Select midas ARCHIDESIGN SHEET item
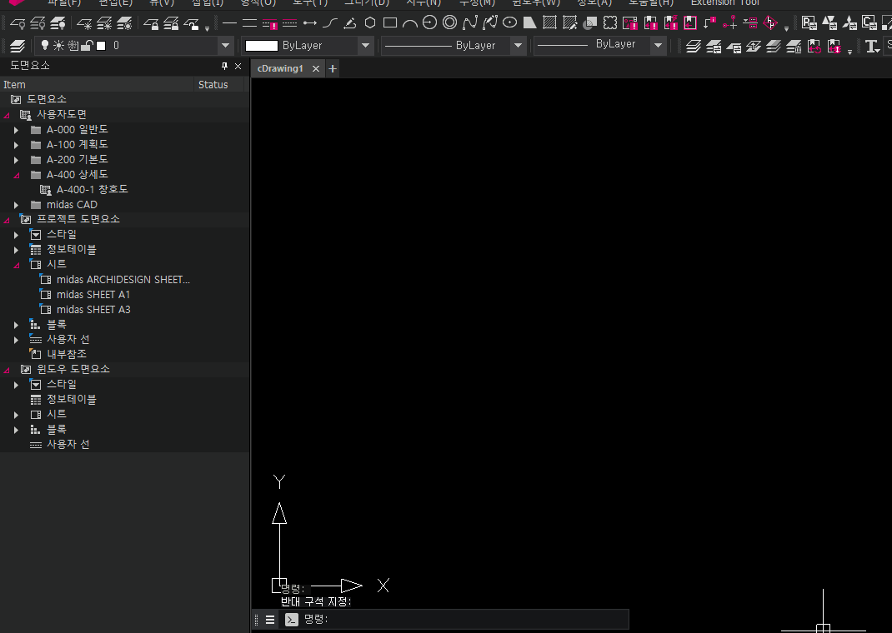Image resolution: width=892 pixels, height=633 pixels. pos(123,280)
